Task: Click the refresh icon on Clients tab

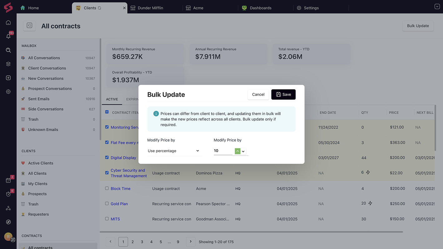Action: coord(99,8)
